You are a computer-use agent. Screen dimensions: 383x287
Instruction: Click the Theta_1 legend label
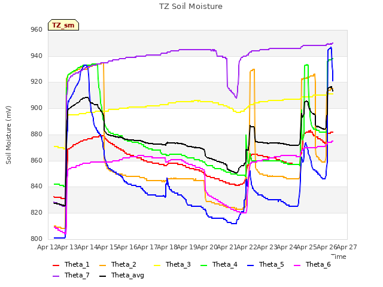pos(77,264)
